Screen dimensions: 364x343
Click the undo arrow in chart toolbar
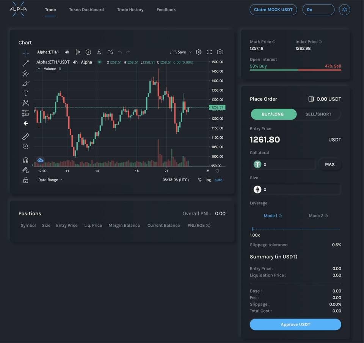[x=120, y=52]
